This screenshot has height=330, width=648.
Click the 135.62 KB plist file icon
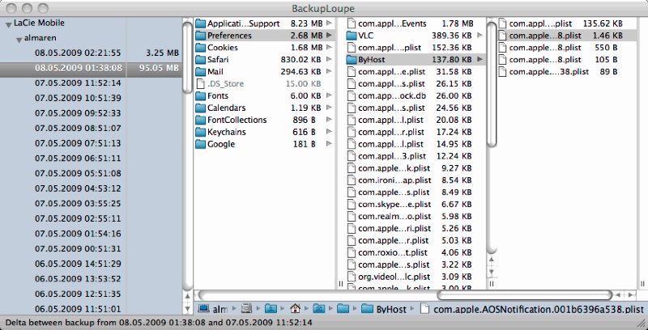coord(502,23)
